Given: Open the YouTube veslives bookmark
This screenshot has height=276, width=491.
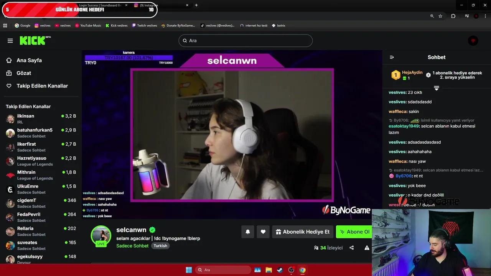Looking at the screenshot, I should coord(63,26).
